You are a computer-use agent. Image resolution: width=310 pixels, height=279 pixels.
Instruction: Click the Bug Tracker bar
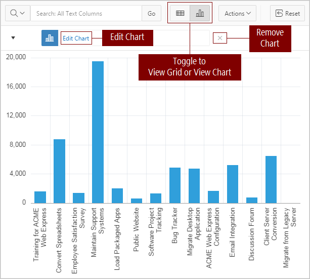[175, 185]
